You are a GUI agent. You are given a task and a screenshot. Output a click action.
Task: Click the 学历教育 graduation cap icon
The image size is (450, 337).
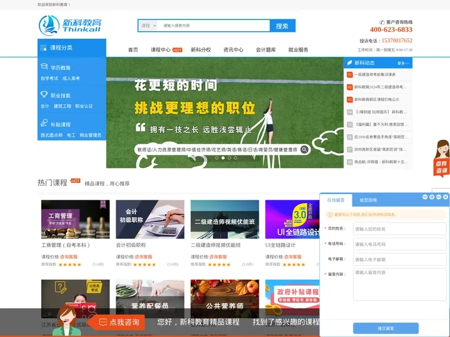(x=44, y=67)
